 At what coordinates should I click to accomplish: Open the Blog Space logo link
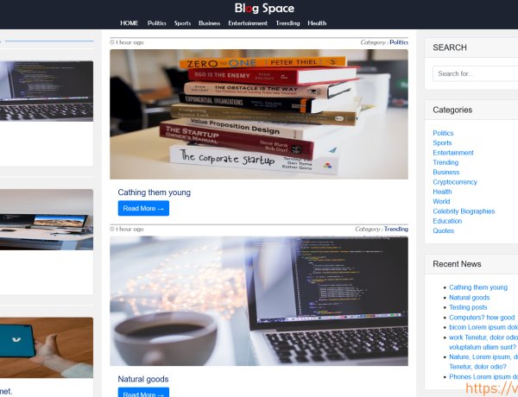coord(264,9)
